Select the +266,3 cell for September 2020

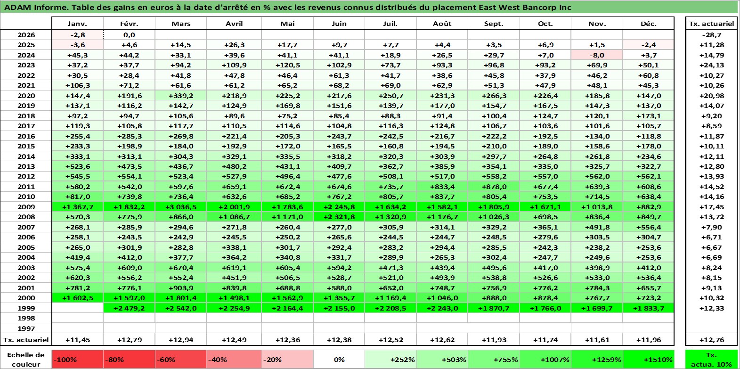point(494,96)
